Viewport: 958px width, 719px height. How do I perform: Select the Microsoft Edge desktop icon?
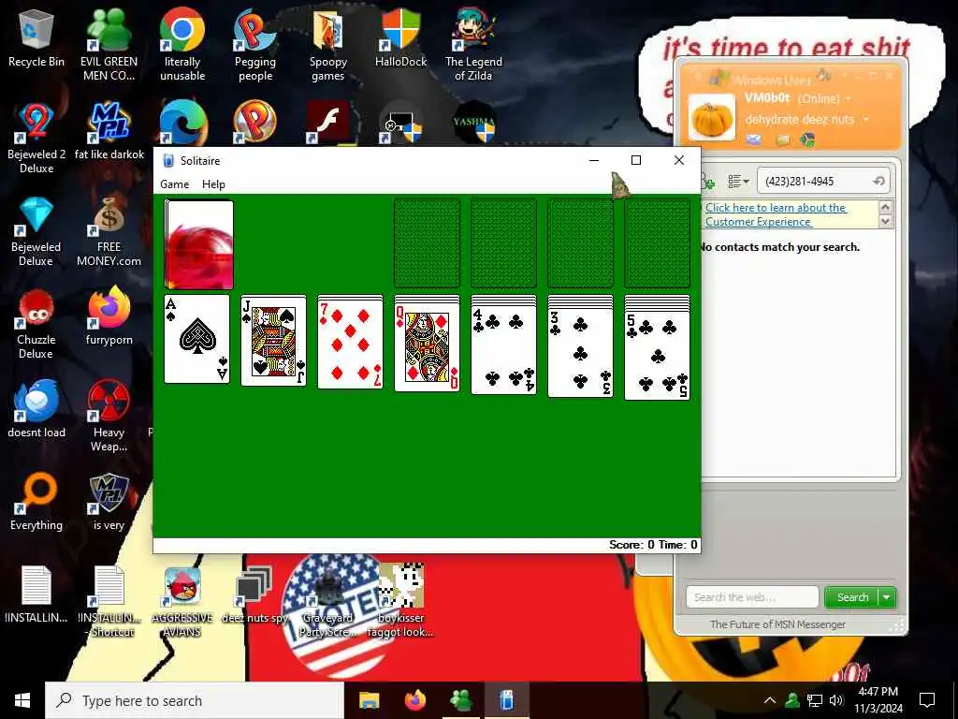[x=182, y=123]
